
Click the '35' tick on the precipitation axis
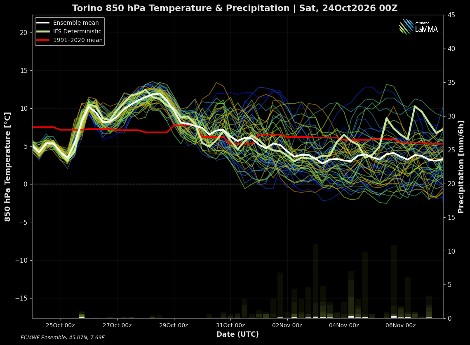pos(451,83)
